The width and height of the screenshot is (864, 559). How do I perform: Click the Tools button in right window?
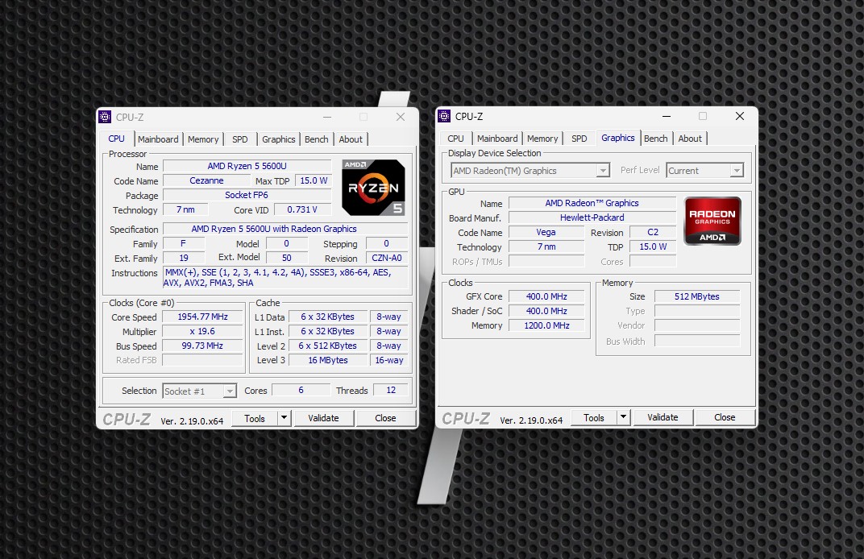[594, 418]
